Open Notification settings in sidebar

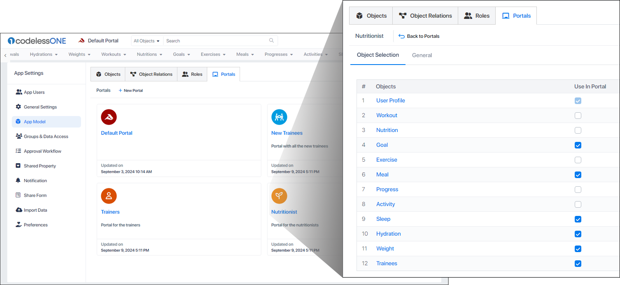point(35,181)
